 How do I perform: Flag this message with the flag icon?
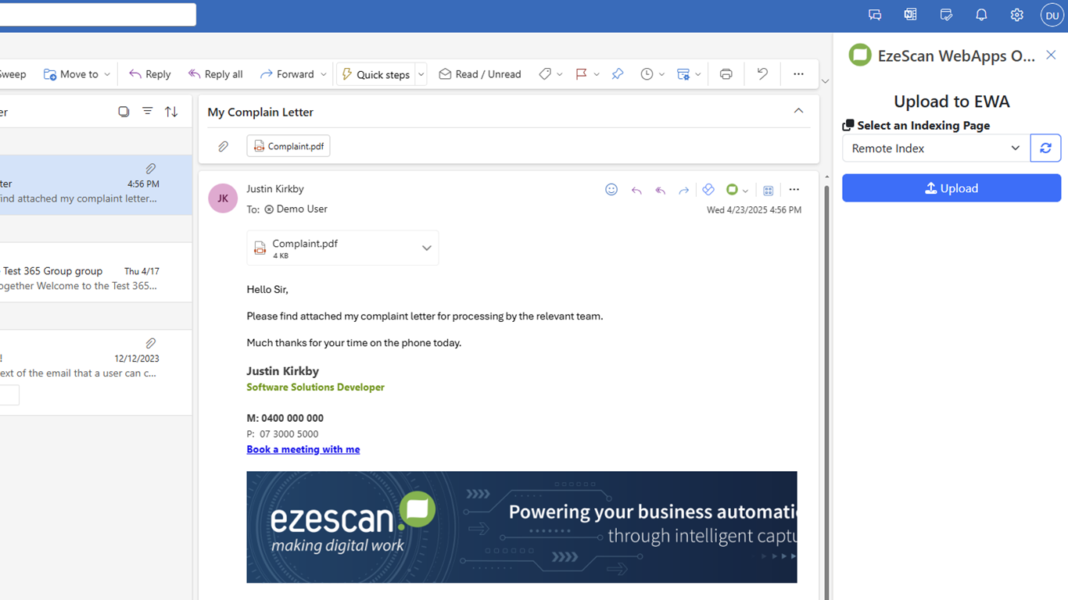click(x=581, y=74)
